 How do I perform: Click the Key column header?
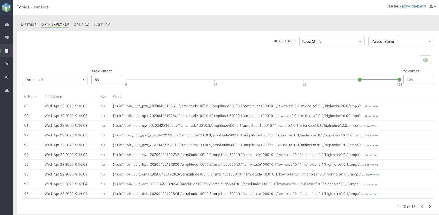103,97
